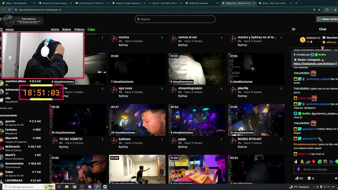Open JuanFerLaMata channel in sidebar
Viewport: 338px width, 190px height.
tap(21, 83)
